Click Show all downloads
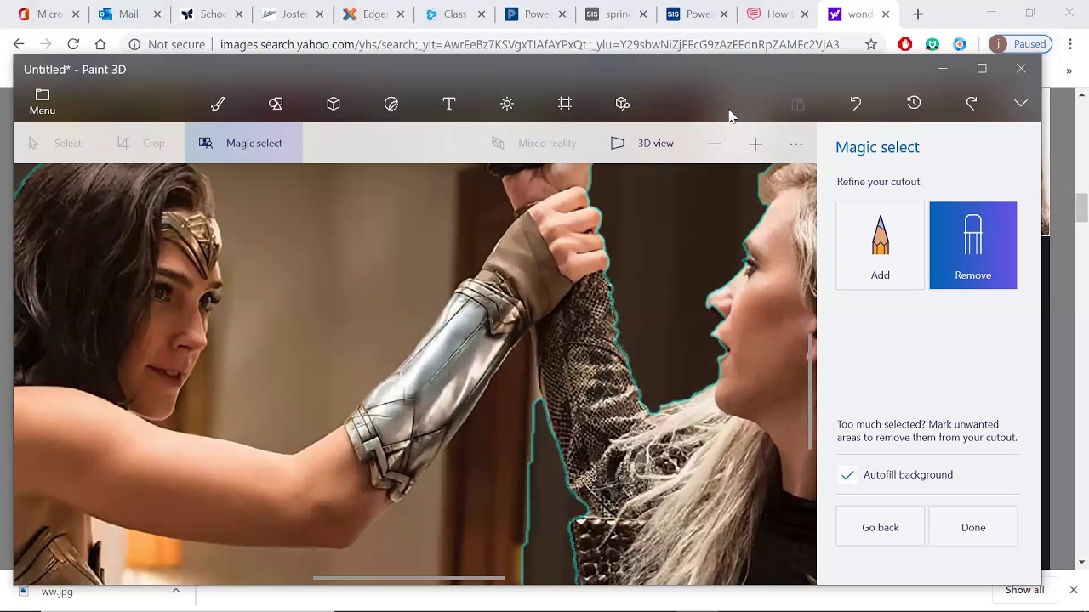Image resolution: width=1089 pixels, height=612 pixels. pyautogui.click(x=1024, y=590)
